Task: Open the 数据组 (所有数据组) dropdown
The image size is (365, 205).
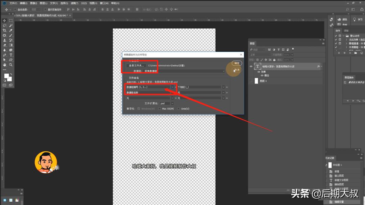Action: tap(223, 71)
